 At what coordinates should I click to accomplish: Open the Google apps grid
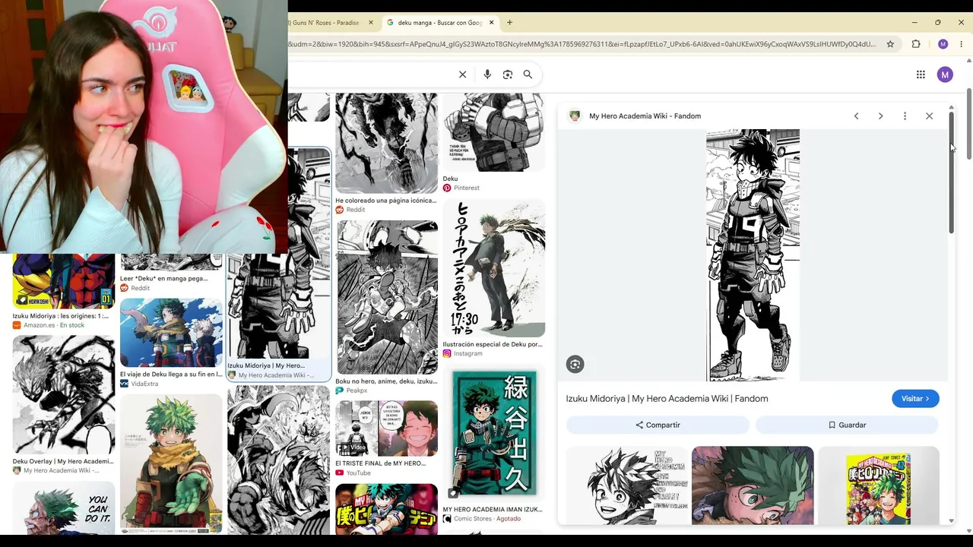tap(921, 74)
